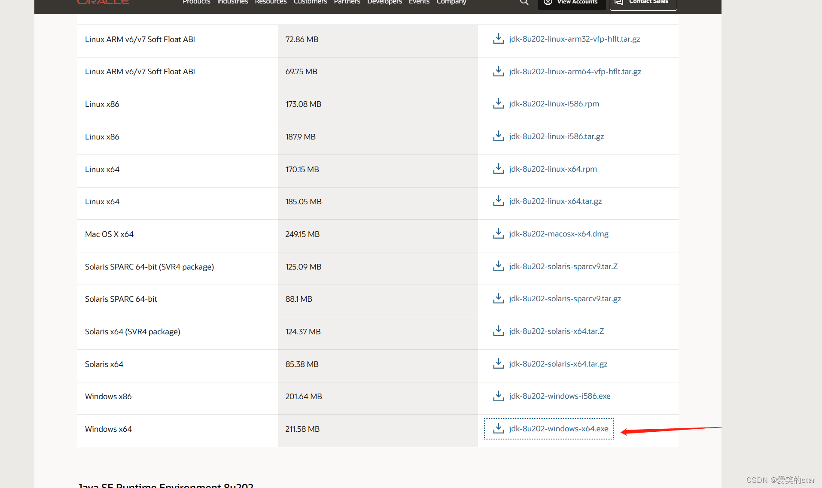Click download icon for jdk-8u202-solaris-x64.tar.gz
Image resolution: width=822 pixels, height=488 pixels.
tap(498, 364)
